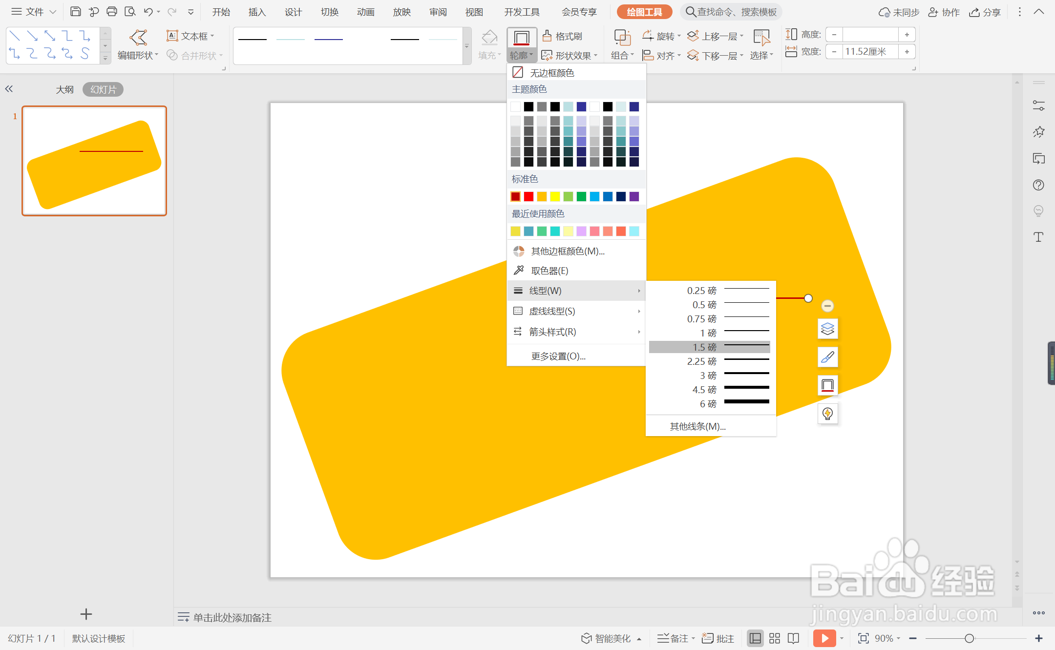Click the floating layers icon beside shape

827,329
